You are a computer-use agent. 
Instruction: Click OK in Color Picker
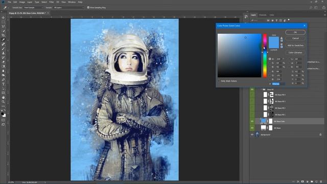click(295, 32)
